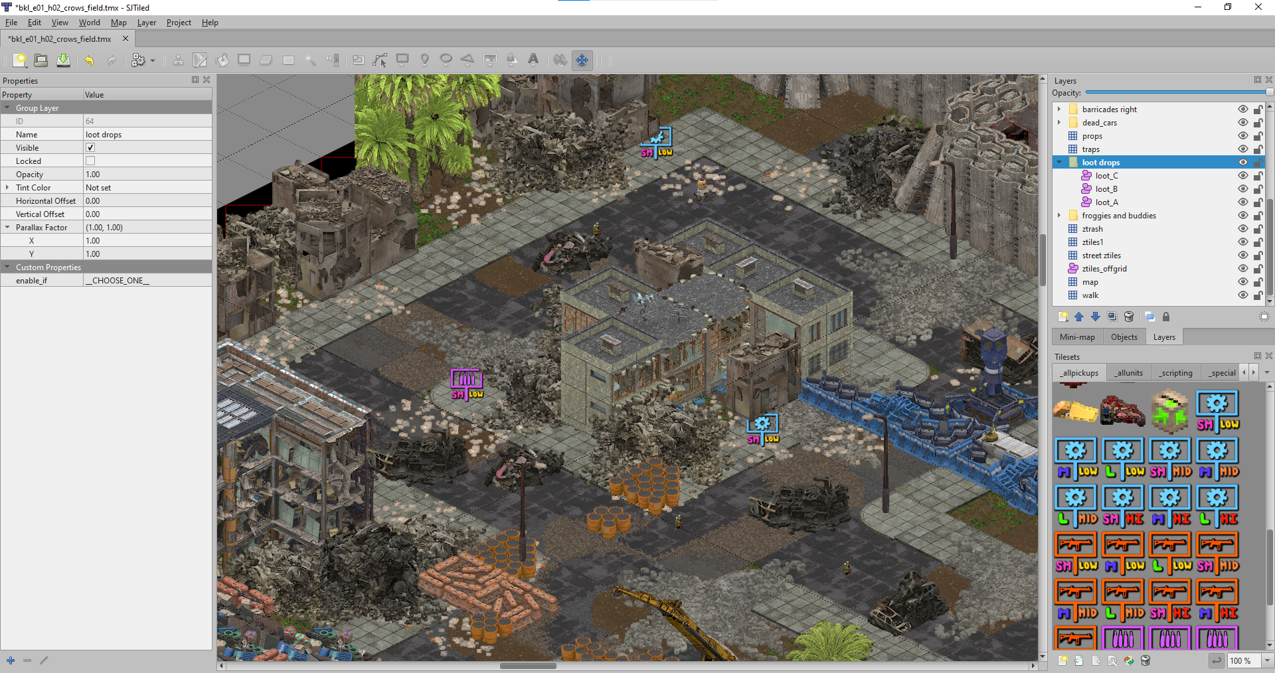Toggle the lock on the walk layer

[x=1258, y=295]
